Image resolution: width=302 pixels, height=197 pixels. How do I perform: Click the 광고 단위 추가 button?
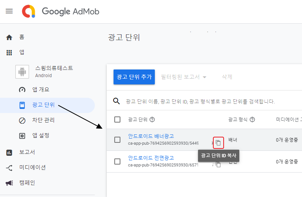(134, 77)
